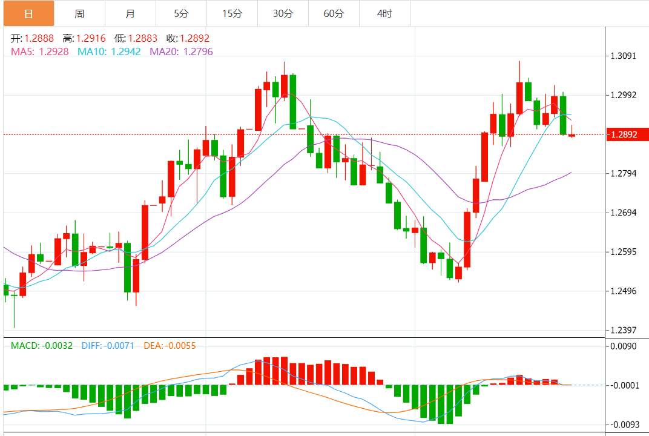Viewport: 649px width, 436px height.
Task: Click the opening price 1.2888 value
Action: point(39,39)
